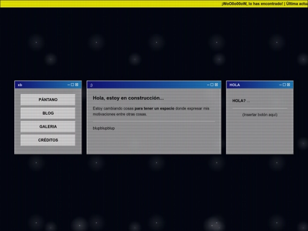The image size is (308, 231).
Task: Click the ;) window title text
Action: click(91, 85)
